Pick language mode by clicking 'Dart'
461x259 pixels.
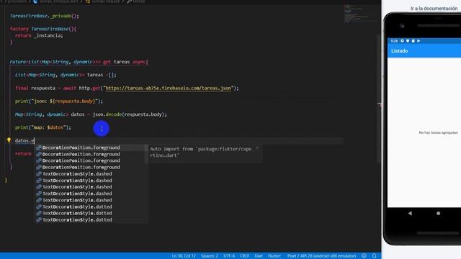tap(259, 256)
